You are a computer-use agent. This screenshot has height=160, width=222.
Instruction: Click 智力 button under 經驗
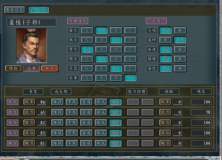165,123
